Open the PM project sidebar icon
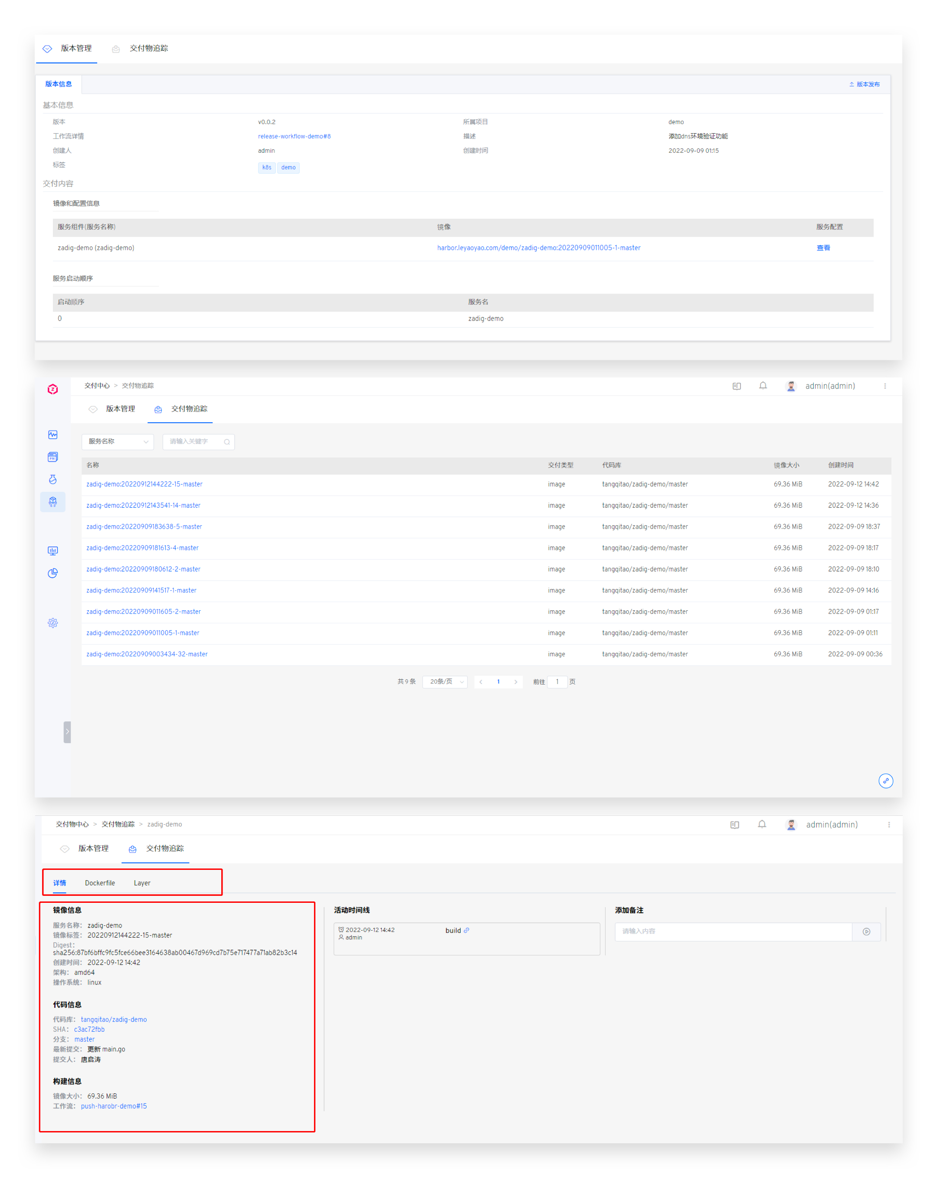Image resolution: width=937 pixels, height=1178 pixels. coord(52,457)
